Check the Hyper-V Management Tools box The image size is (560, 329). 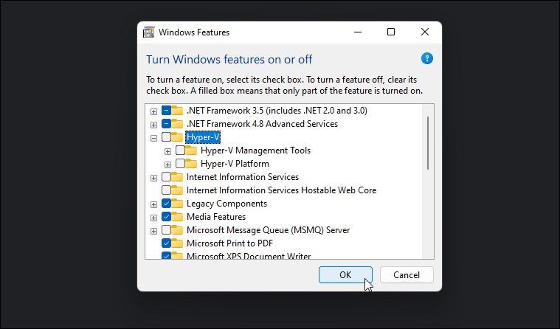pos(180,150)
